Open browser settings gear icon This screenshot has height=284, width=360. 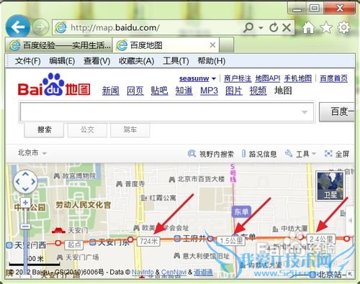tap(343, 27)
